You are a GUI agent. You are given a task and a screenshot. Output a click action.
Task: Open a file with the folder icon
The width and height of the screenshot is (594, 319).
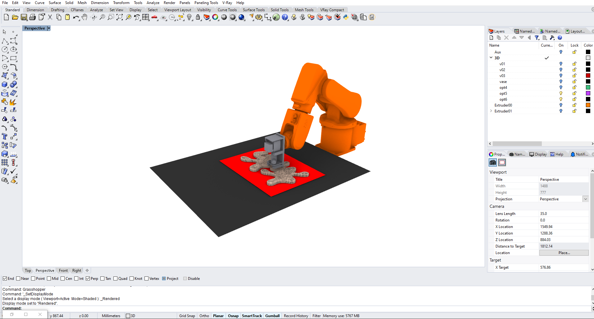(15, 17)
